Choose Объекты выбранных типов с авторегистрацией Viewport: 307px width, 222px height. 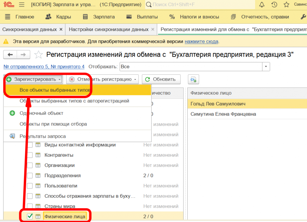[77, 101]
